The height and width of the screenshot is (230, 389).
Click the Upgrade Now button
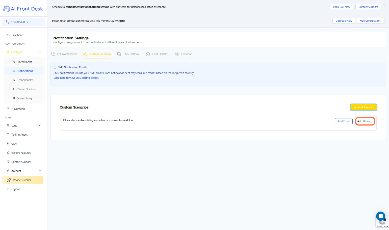pyautogui.click(x=344, y=21)
